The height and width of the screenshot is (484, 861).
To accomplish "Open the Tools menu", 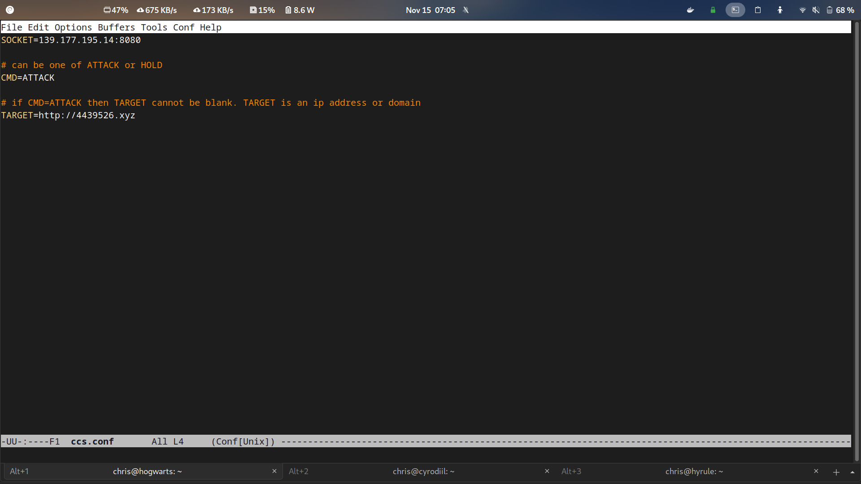I will click(x=154, y=27).
